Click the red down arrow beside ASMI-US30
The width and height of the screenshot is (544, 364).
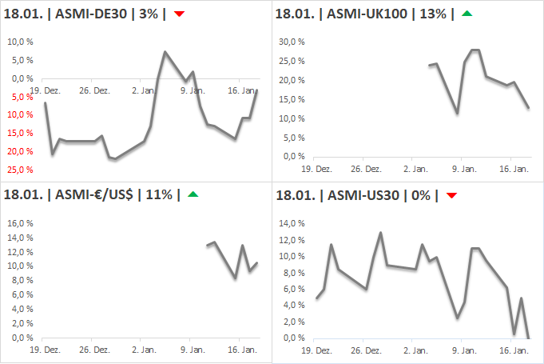point(451,195)
